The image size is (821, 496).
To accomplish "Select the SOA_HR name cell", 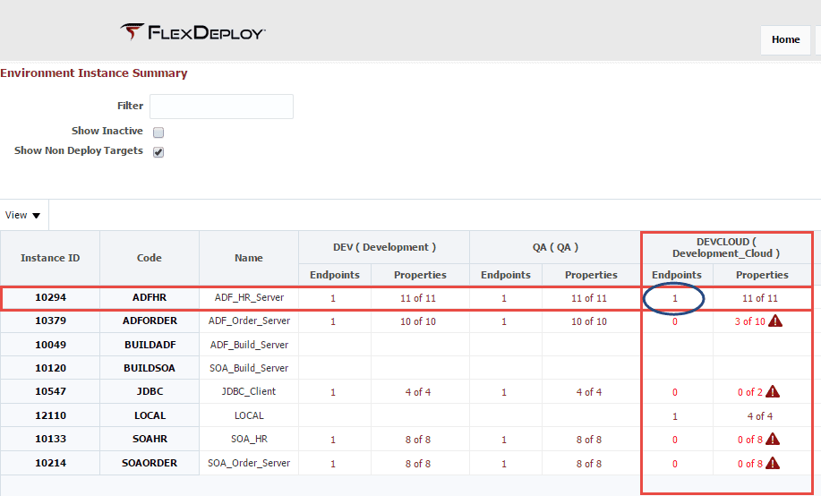I will tap(249, 440).
